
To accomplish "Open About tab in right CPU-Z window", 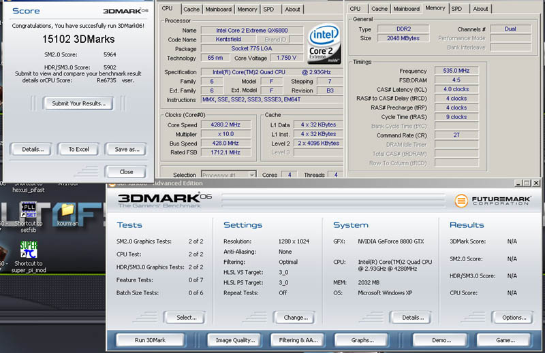I will point(480,9).
